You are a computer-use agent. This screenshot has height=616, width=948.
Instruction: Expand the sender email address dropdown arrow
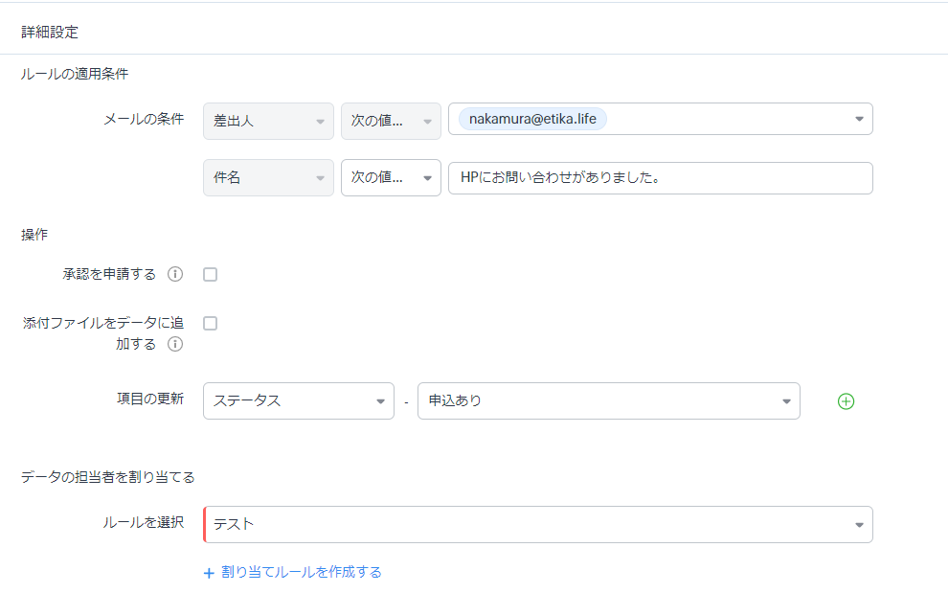(859, 119)
